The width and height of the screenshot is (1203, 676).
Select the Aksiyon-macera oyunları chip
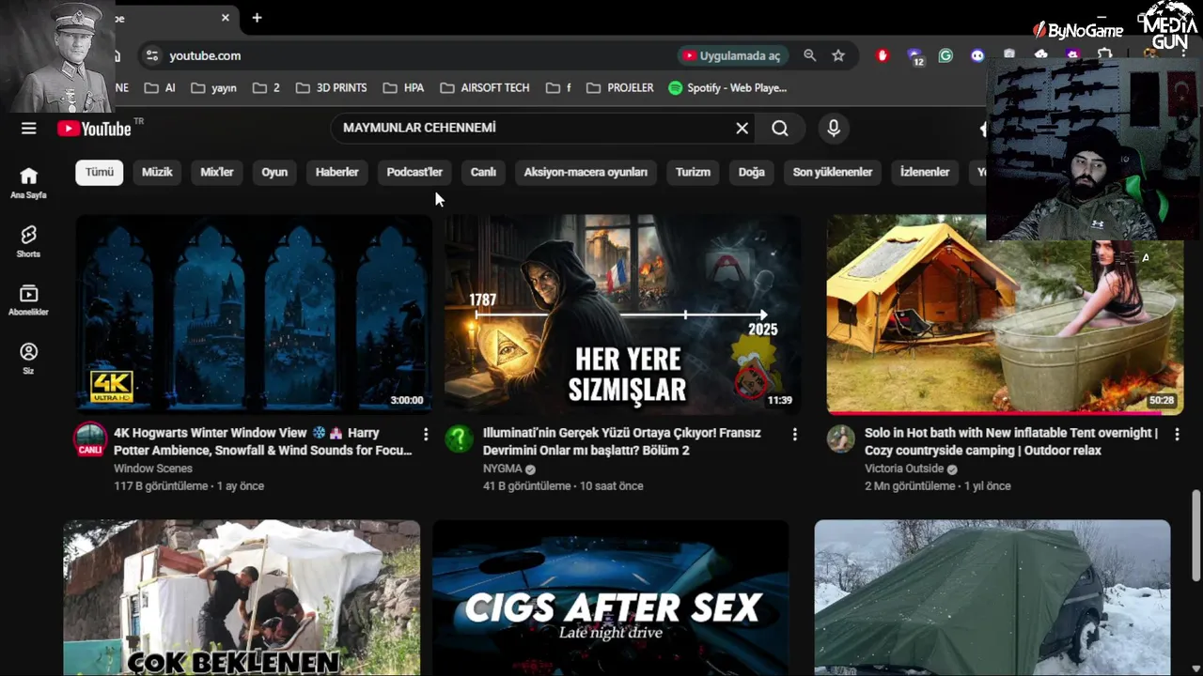click(586, 172)
